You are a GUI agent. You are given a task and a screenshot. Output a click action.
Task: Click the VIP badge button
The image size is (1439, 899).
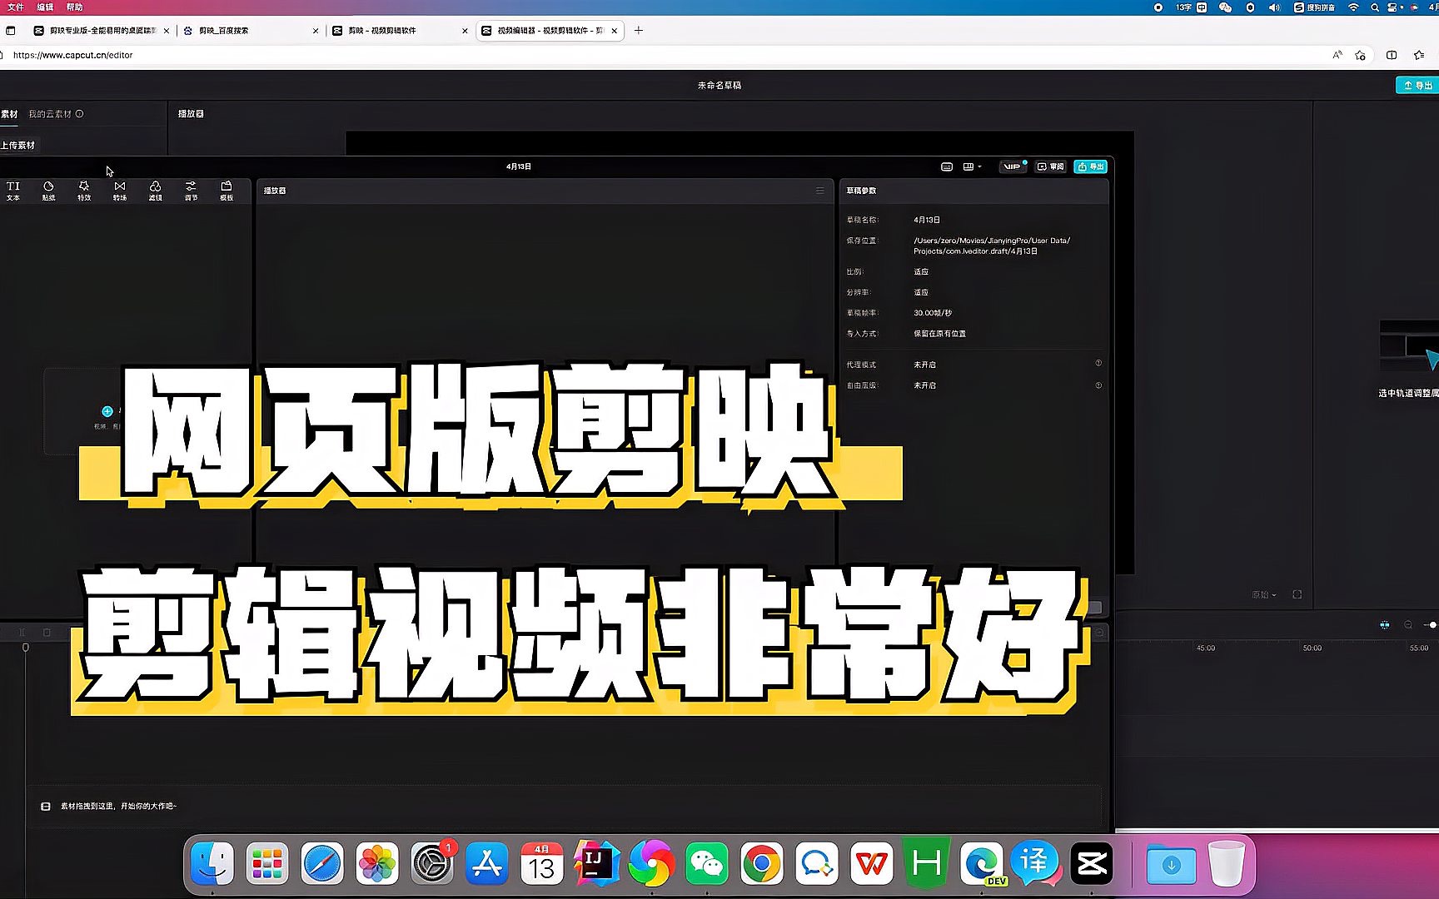click(x=1012, y=166)
